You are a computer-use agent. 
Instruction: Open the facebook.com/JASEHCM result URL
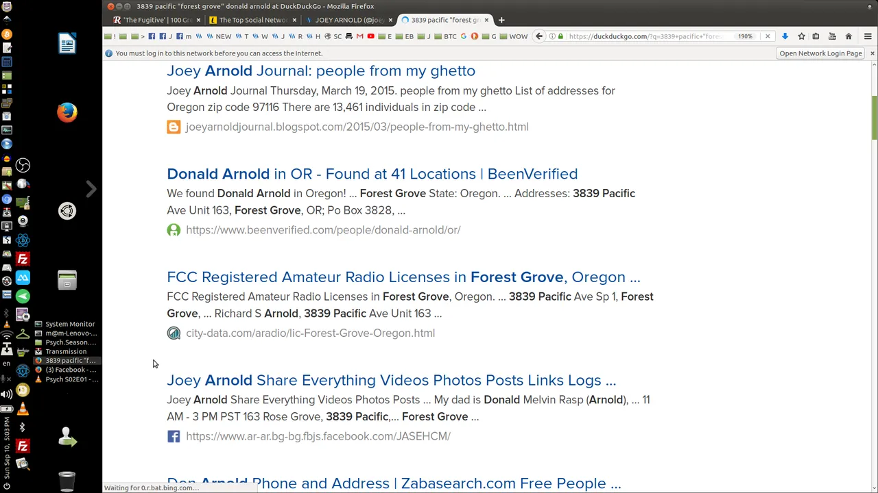[318, 436]
